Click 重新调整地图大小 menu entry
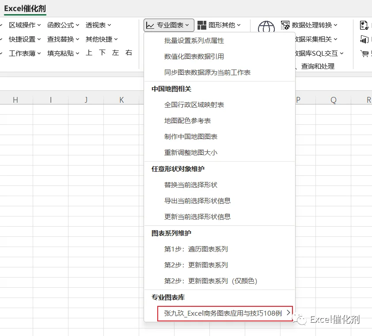372x336 pixels. [220, 153]
